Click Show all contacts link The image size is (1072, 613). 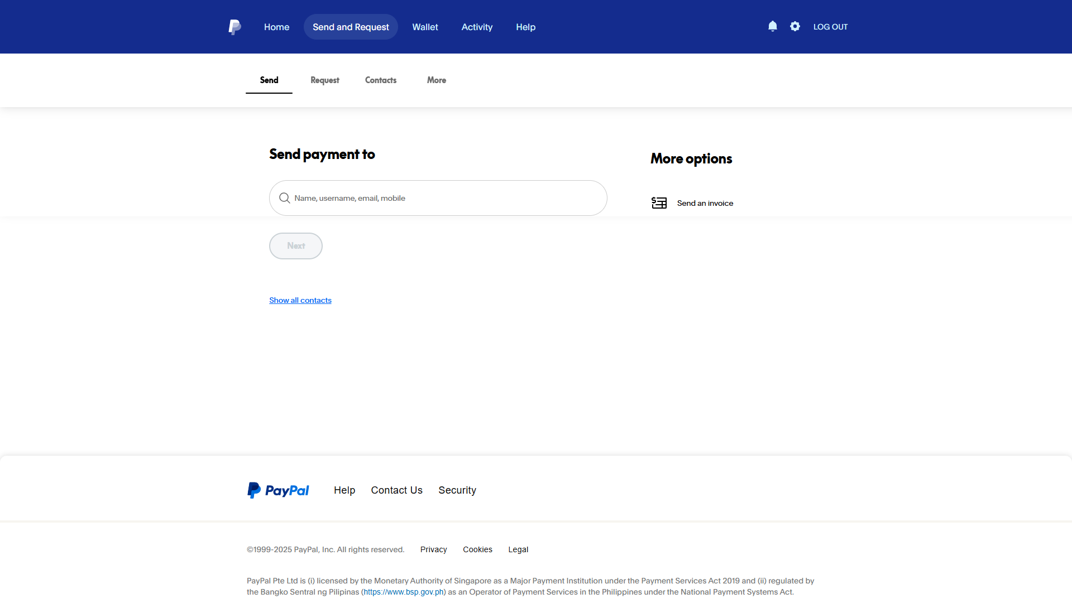(x=300, y=300)
